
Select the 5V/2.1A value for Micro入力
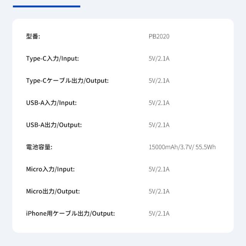pyautogui.click(x=159, y=169)
